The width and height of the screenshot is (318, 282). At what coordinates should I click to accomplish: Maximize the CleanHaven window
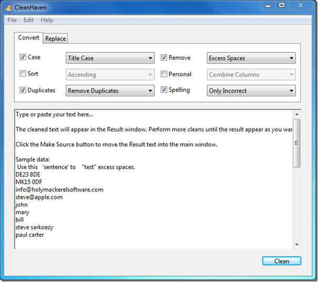tap(282, 5)
